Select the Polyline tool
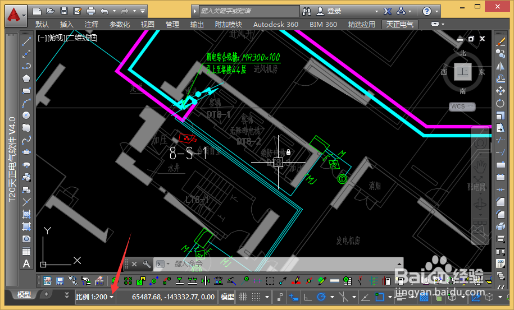This screenshot has width=514, height=310. (x=26, y=66)
